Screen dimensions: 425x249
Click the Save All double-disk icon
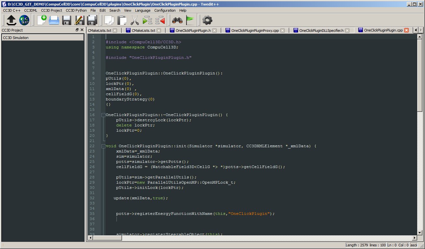coord(91,20)
